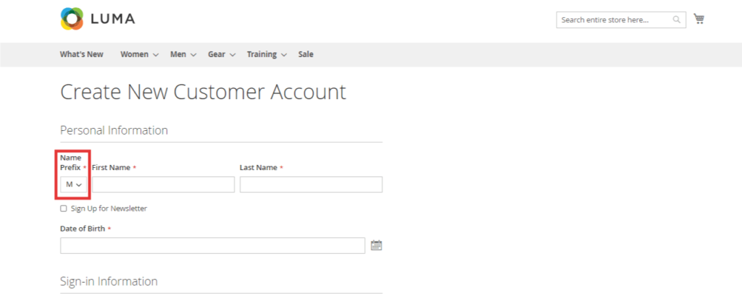This screenshot has width=742, height=301.
Task: Expand the Training menu
Action: pos(267,54)
